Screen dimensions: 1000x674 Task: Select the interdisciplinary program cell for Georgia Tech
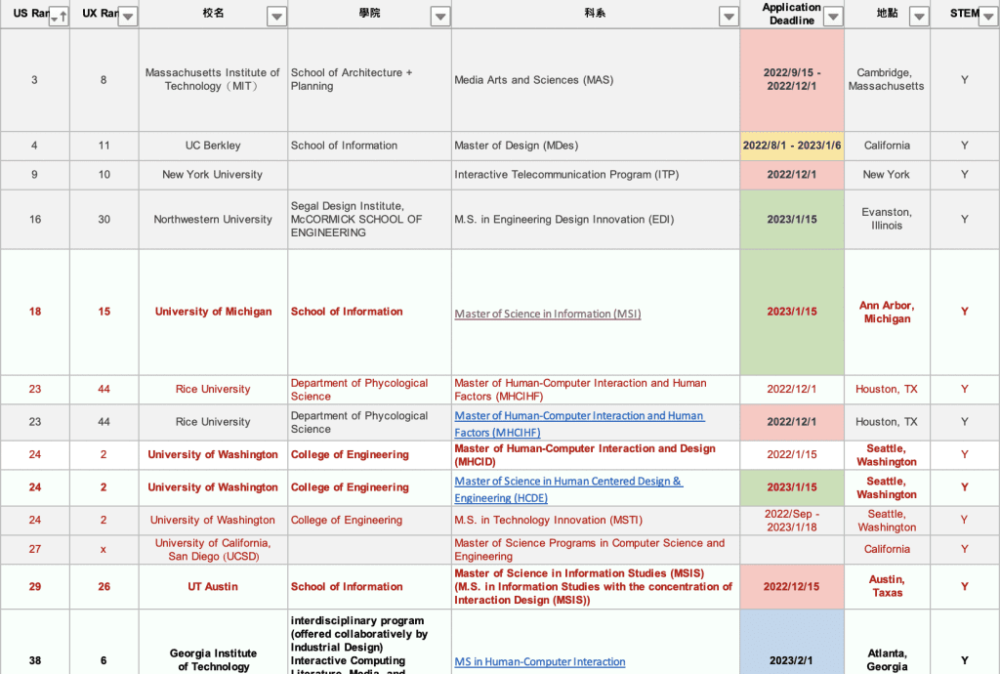tap(370, 642)
